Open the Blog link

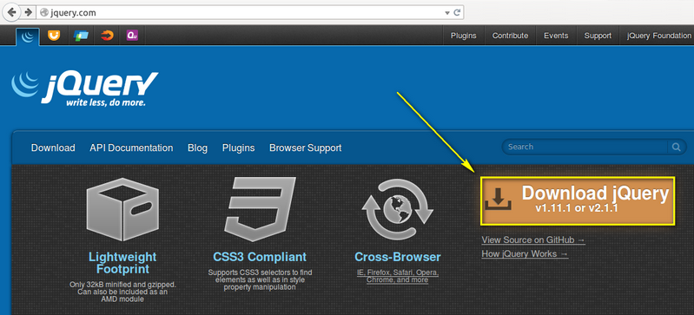pos(197,148)
